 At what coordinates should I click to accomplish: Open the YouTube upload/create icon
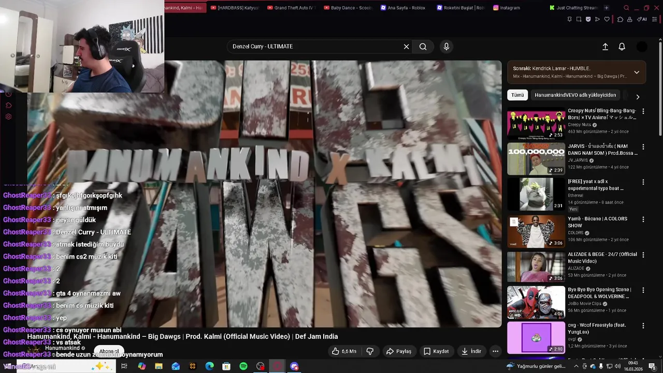pos(605,47)
